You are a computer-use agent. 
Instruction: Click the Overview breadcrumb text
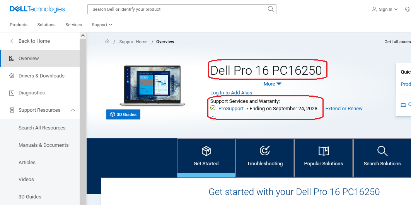[165, 42]
